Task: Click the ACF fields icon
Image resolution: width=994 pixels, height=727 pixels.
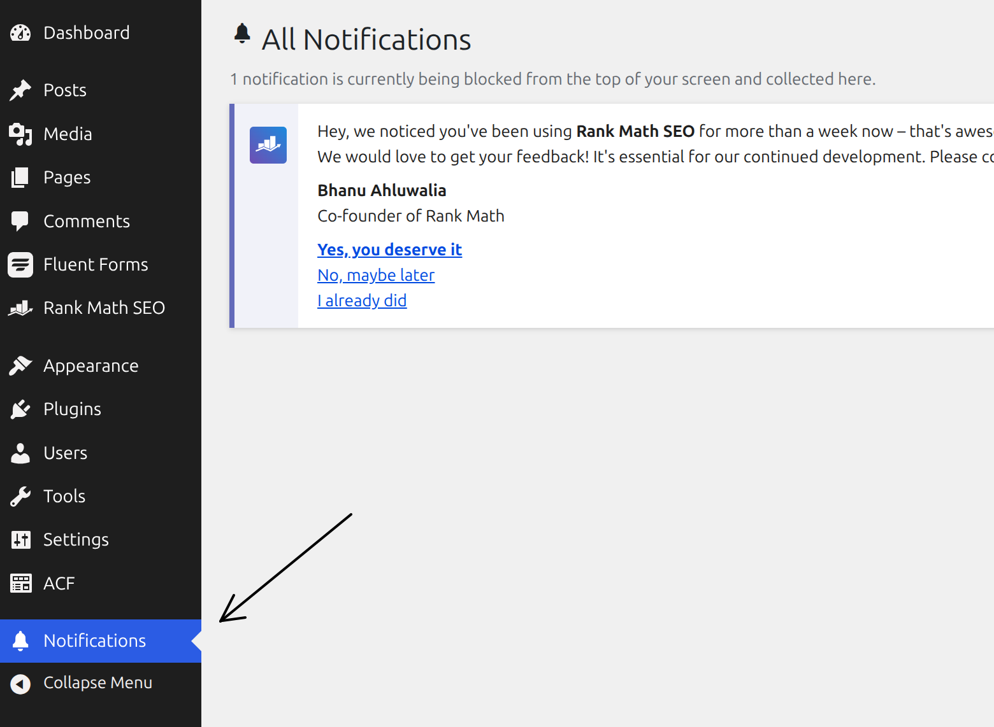Action: 20,584
